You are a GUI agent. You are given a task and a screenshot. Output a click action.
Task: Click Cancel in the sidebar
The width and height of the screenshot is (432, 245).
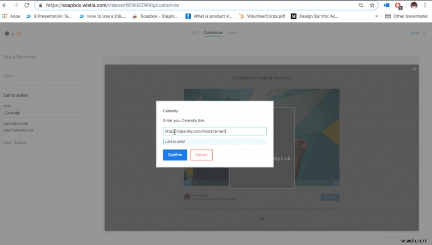click(x=21, y=142)
